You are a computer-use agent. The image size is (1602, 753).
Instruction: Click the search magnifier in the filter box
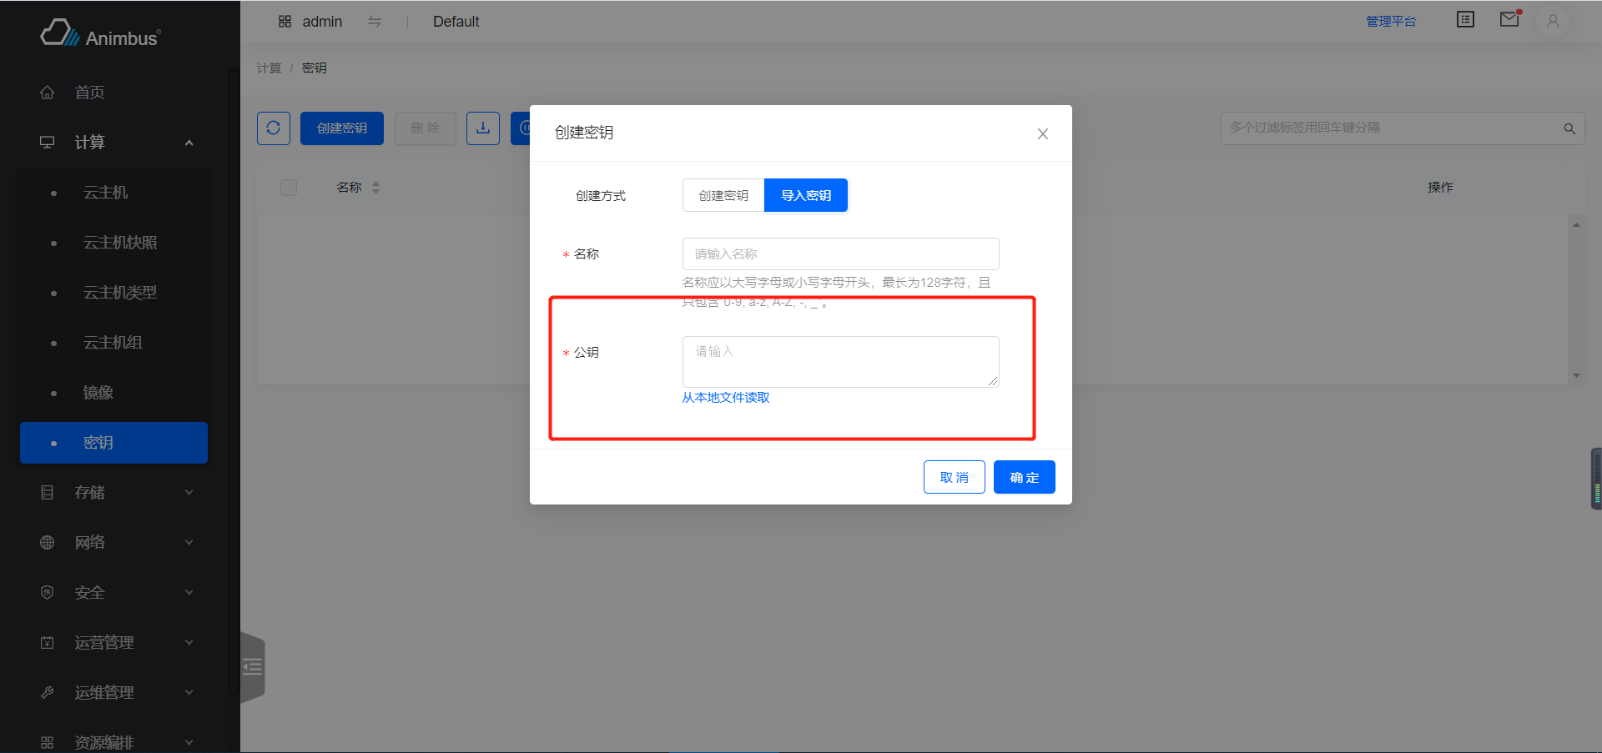(1569, 128)
